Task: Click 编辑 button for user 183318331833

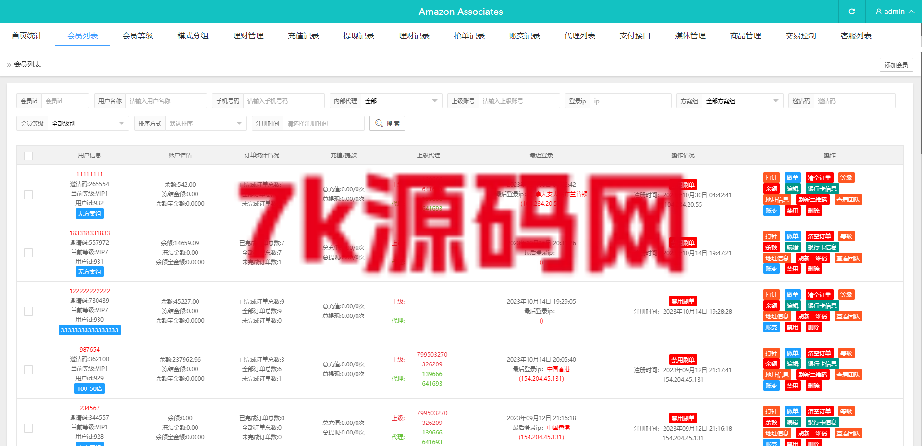Action: pos(792,247)
